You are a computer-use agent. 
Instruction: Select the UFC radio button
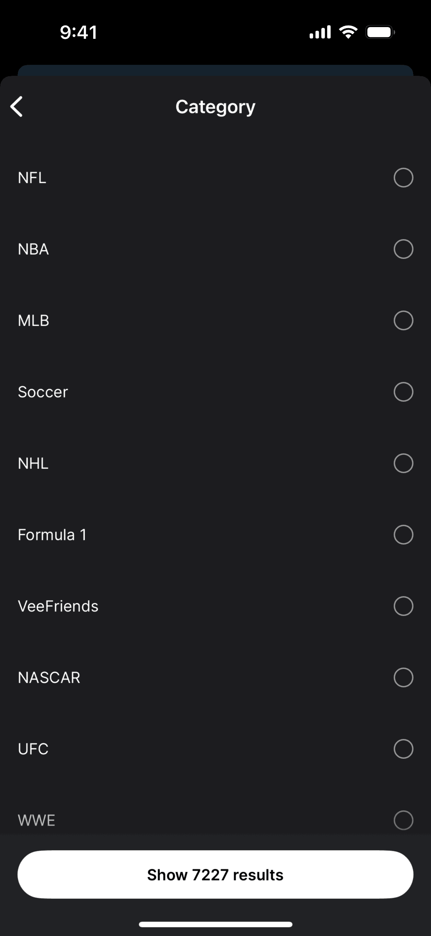(403, 749)
